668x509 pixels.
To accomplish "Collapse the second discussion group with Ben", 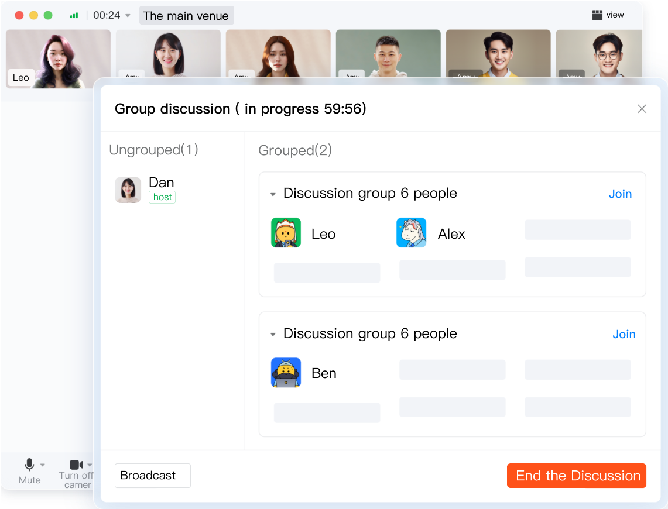I will tap(273, 335).
